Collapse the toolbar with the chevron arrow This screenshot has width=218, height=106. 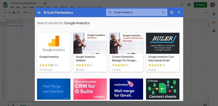click(207, 13)
